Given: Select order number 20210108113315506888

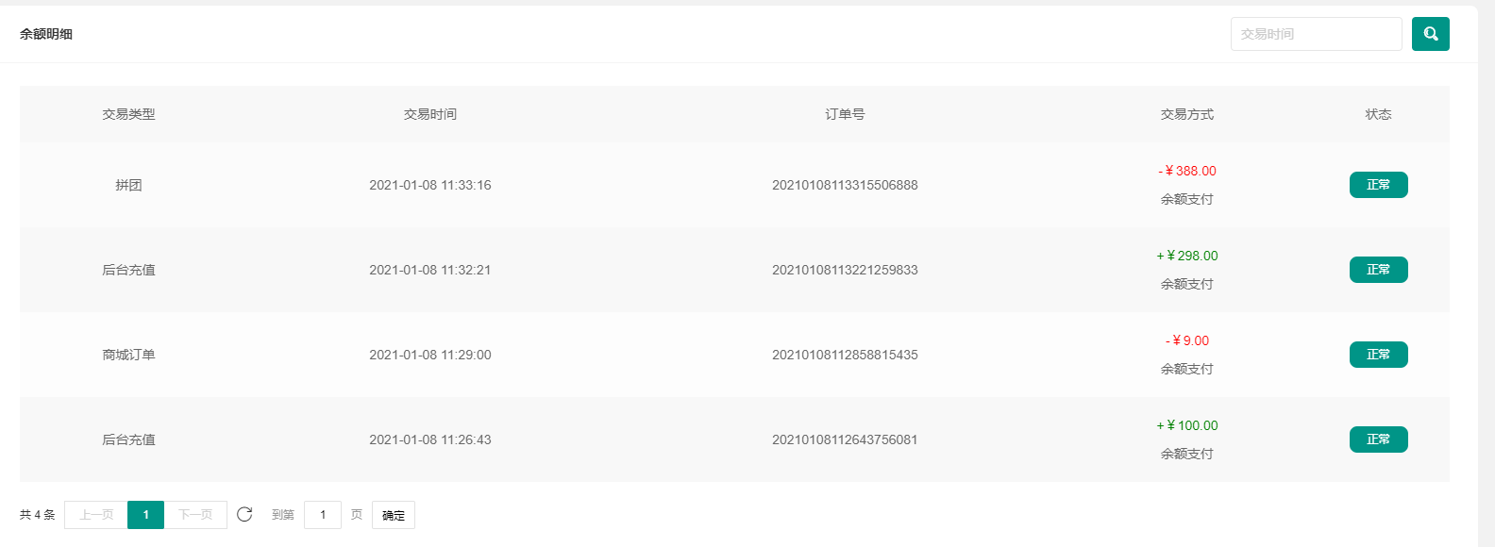Looking at the screenshot, I should [x=845, y=185].
